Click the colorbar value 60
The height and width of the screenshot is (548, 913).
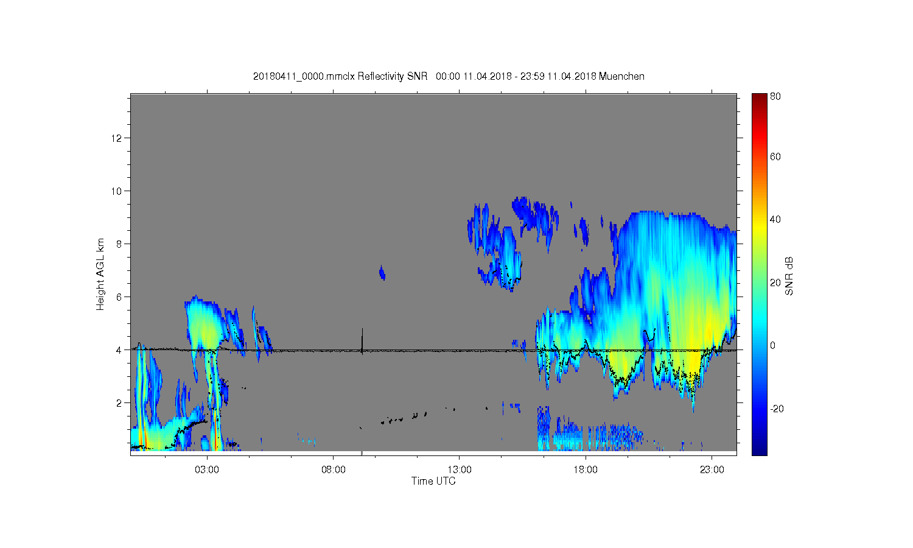tap(775, 157)
